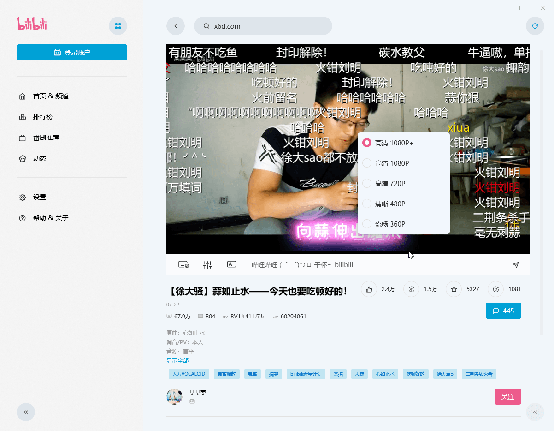Click the coin donation icon
Viewport: 554px width, 431px height.
(411, 289)
